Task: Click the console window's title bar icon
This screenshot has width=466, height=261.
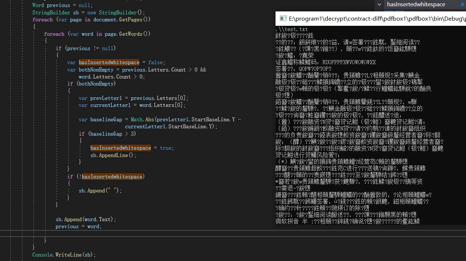Action: 283,18
